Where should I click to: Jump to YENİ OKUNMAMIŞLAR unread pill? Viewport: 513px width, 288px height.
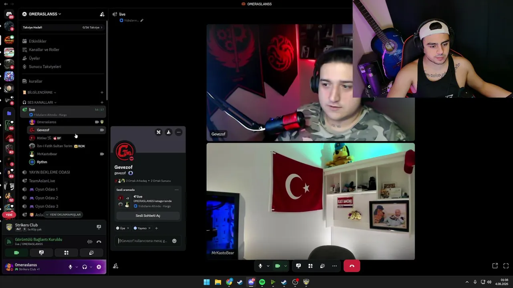point(63,215)
